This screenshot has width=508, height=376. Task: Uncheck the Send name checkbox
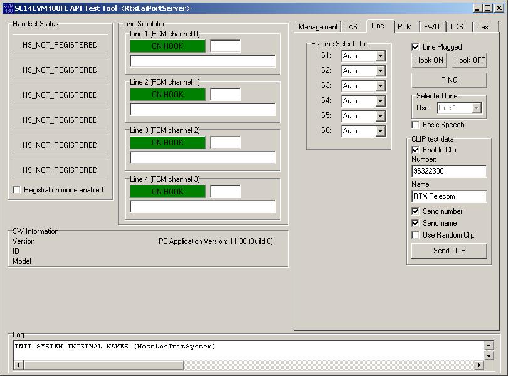click(x=415, y=223)
